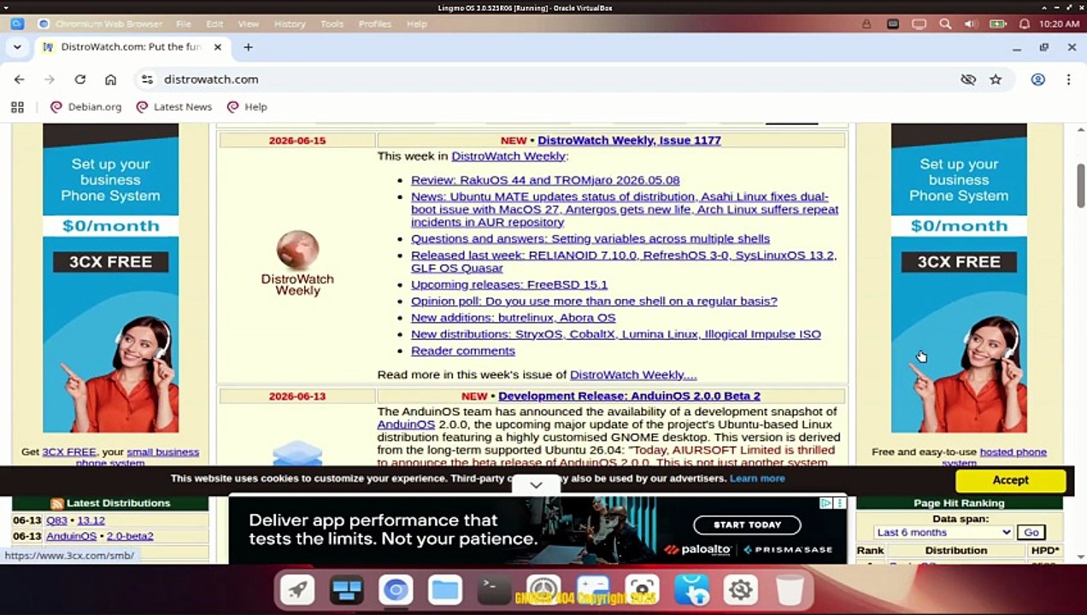Viewport: 1087px width, 615px height.
Task: Close the DistroWatch.com tab
Action: pyautogui.click(x=217, y=47)
